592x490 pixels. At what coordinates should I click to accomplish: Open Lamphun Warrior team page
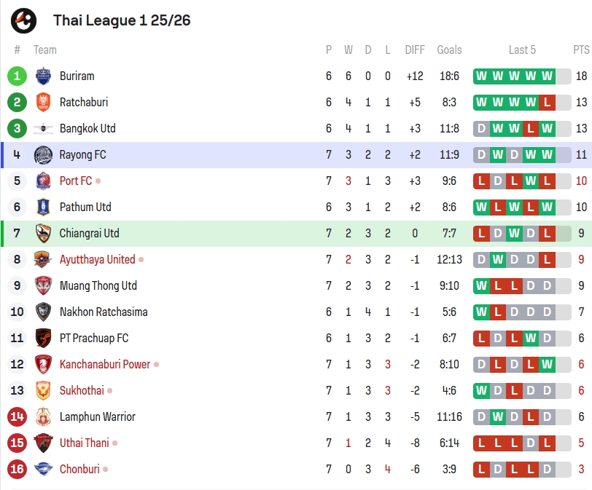tap(97, 416)
